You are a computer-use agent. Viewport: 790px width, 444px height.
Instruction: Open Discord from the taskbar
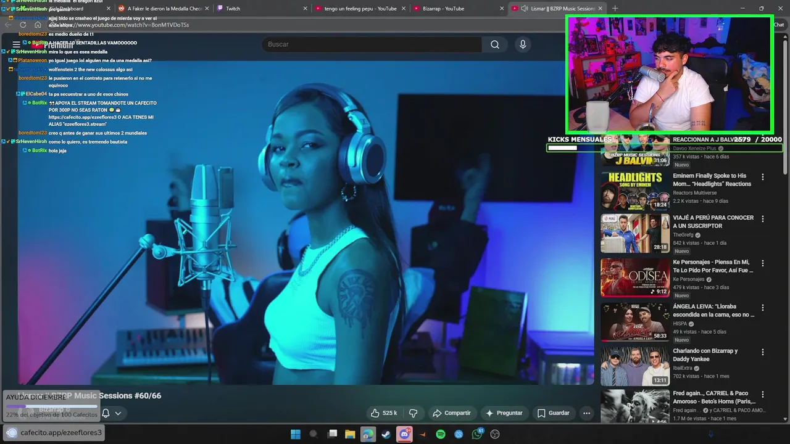tap(404, 434)
